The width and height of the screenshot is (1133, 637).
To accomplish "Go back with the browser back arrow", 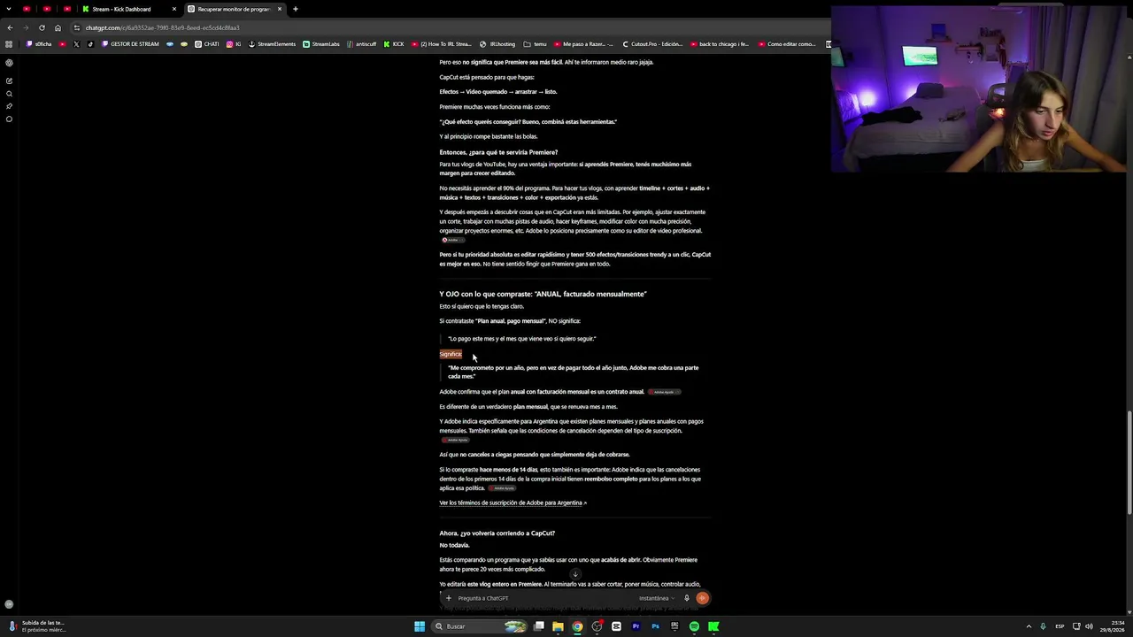I will (10, 27).
